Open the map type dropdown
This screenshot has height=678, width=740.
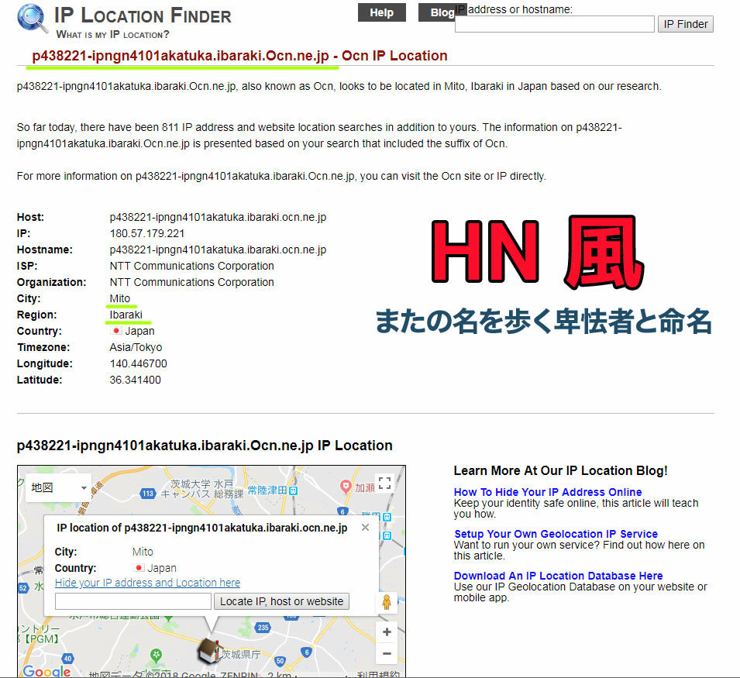[59, 487]
